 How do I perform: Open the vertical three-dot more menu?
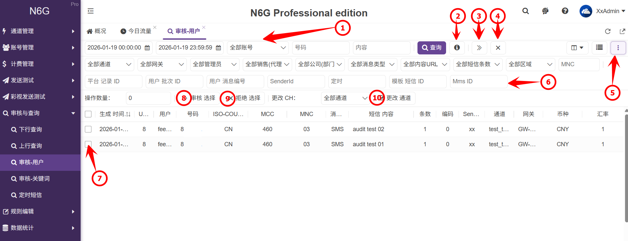[x=618, y=48]
